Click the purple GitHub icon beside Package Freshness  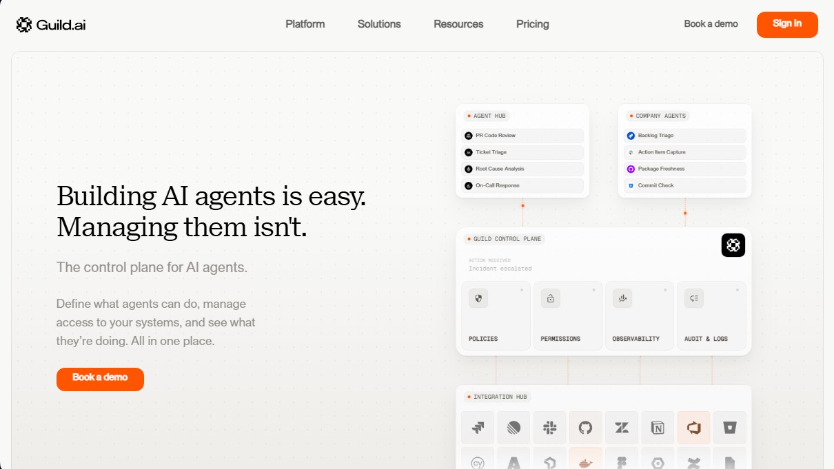[631, 169]
